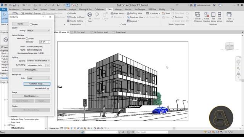244x137 pixels.
Task: Click the Render teapot icon in Presentation panel
Action: point(68,13)
